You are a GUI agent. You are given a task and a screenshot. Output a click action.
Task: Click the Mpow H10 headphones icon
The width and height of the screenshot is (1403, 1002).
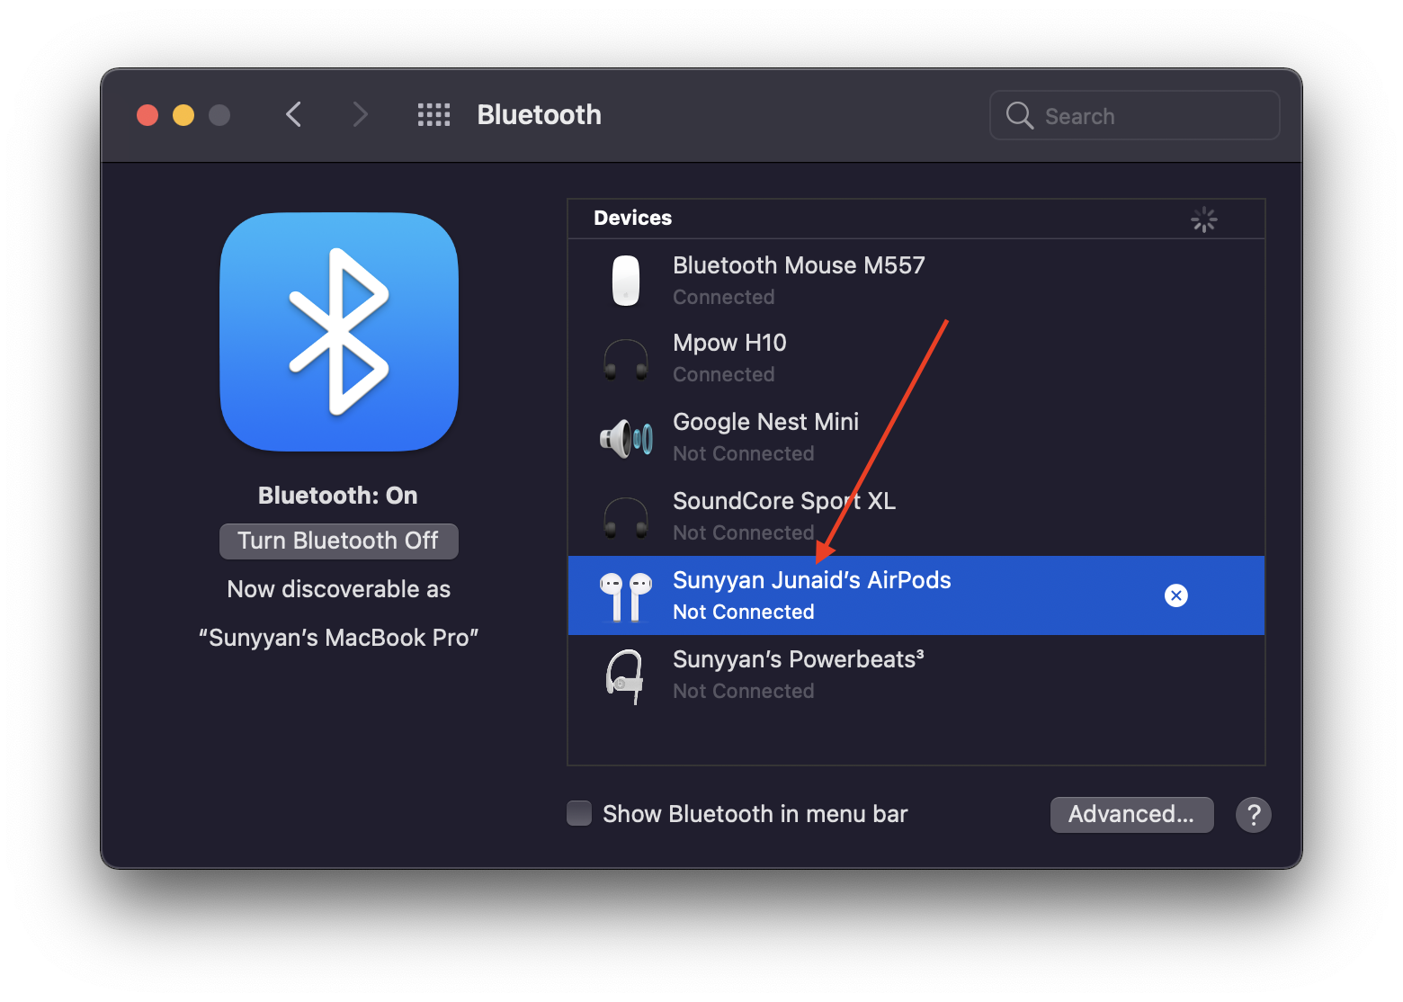(x=626, y=359)
